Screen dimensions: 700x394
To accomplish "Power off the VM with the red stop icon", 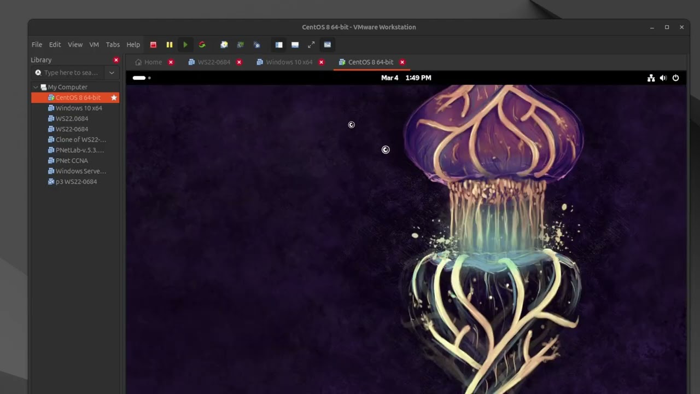I will pyautogui.click(x=153, y=45).
